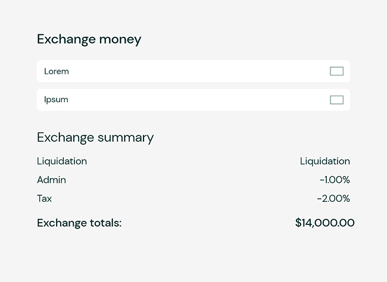Click the rectangle icon in the Ipsum row
The image size is (387, 282).
click(x=336, y=100)
